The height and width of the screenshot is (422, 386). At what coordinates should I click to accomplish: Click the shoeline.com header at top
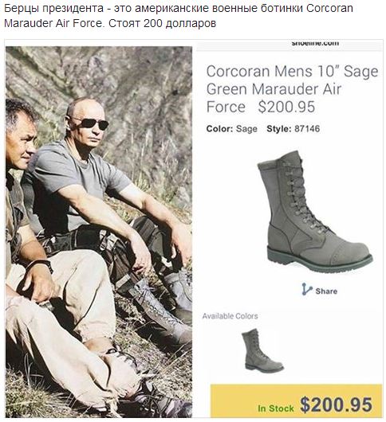(315, 43)
